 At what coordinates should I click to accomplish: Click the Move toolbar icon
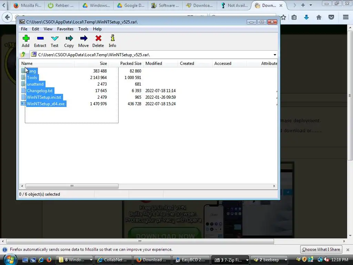coord(83,41)
